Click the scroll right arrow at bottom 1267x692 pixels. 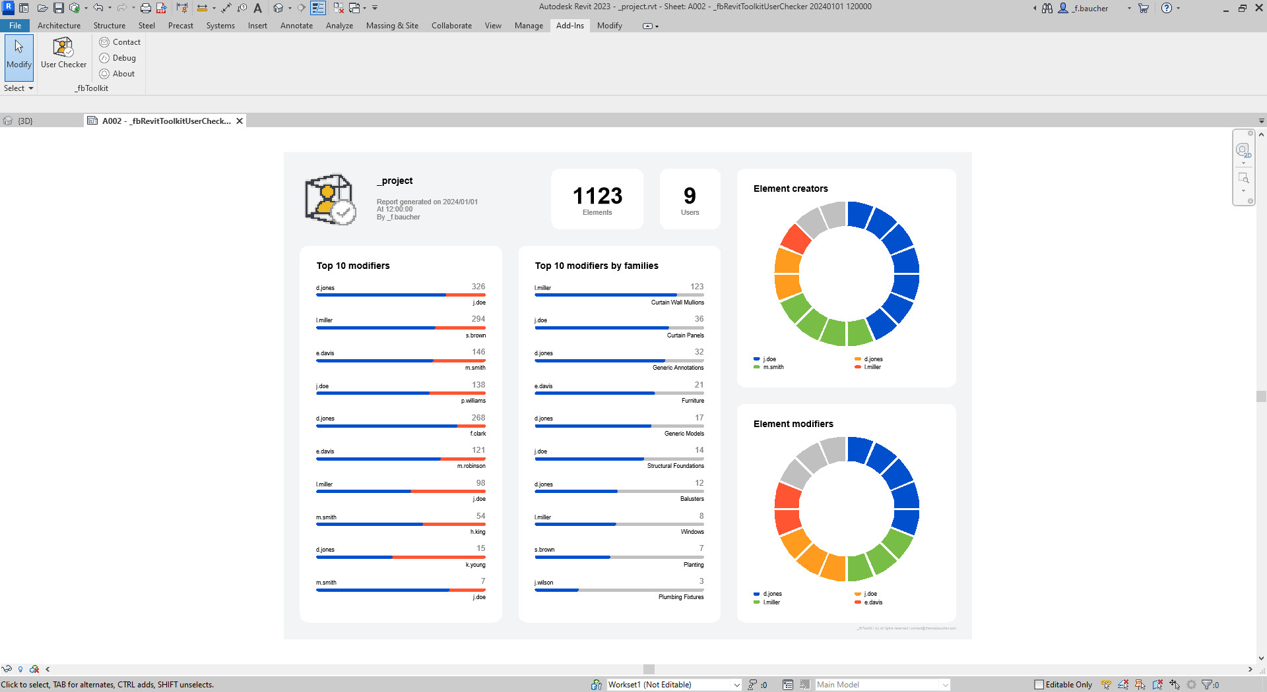coord(1251,669)
